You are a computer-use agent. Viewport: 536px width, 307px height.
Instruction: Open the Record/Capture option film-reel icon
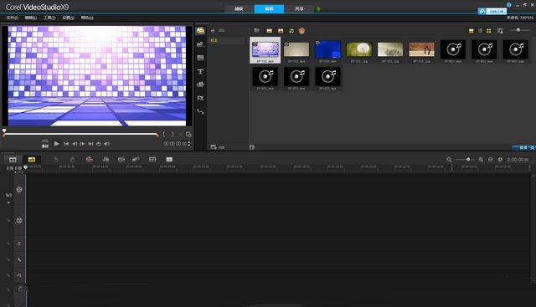90,160
